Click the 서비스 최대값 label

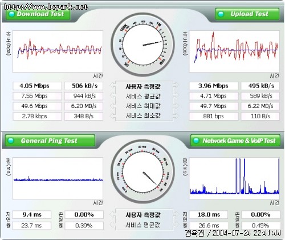click(x=143, y=106)
